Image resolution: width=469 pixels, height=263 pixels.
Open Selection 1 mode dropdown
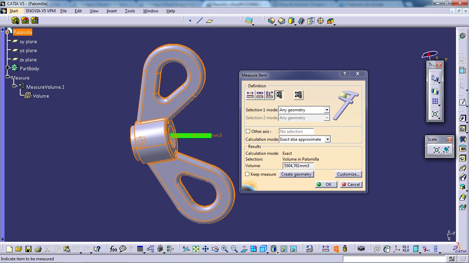pos(327,110)
